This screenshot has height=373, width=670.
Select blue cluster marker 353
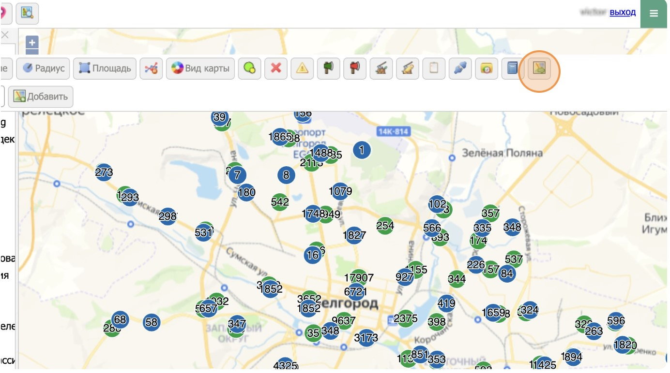click(437, 359)
